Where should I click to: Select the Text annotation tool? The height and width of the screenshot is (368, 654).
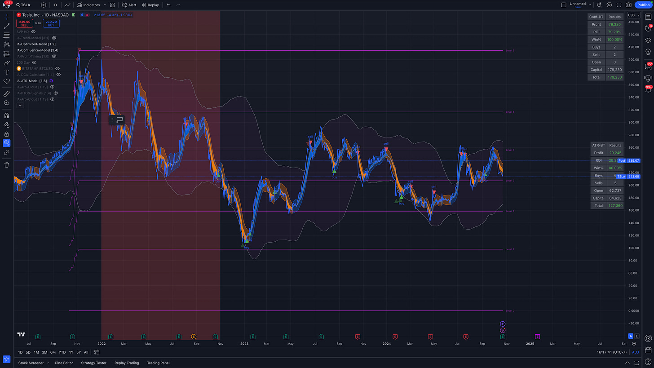coord(6,72)
